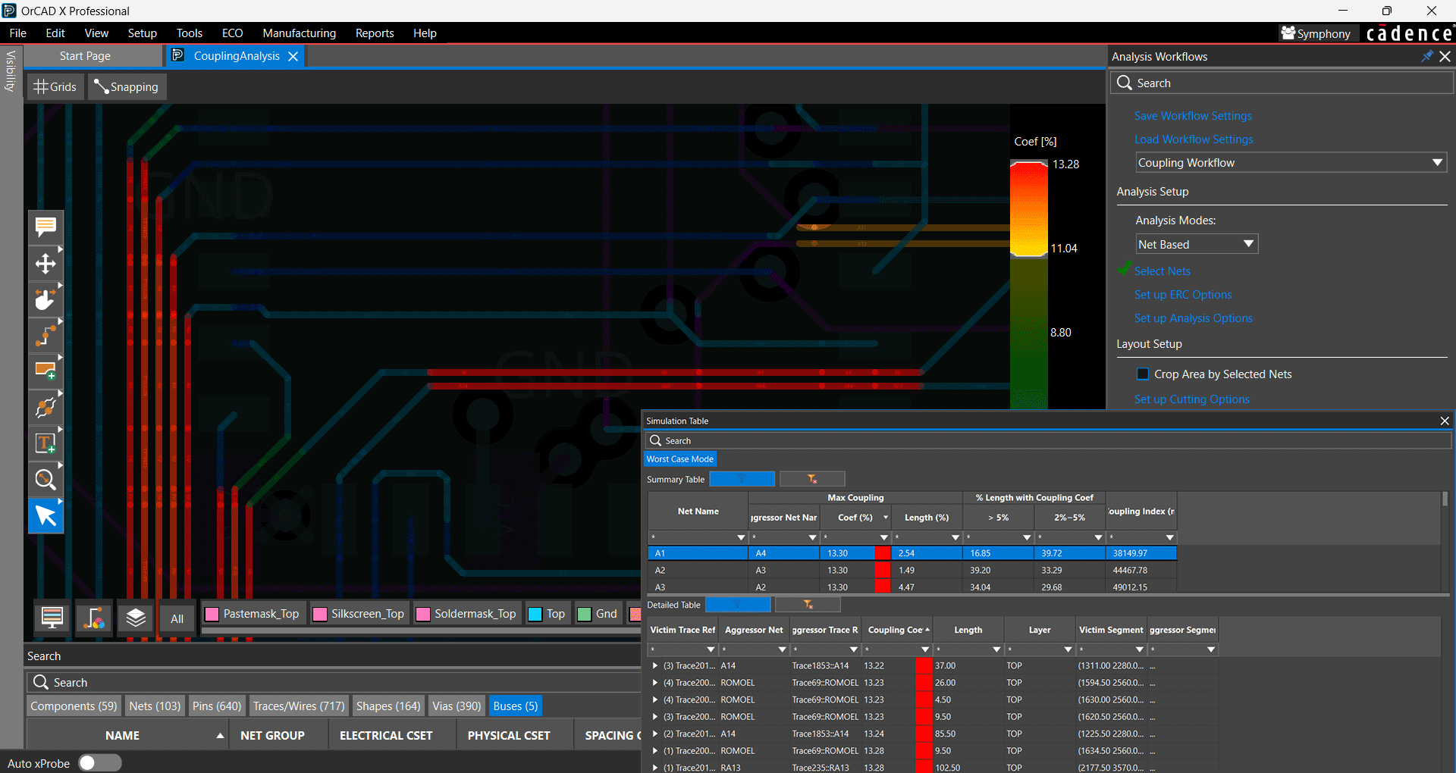Enable Crop Area by Selected Nets
This screenshot has height=773, width=1456.
[x=1143, y=374]
